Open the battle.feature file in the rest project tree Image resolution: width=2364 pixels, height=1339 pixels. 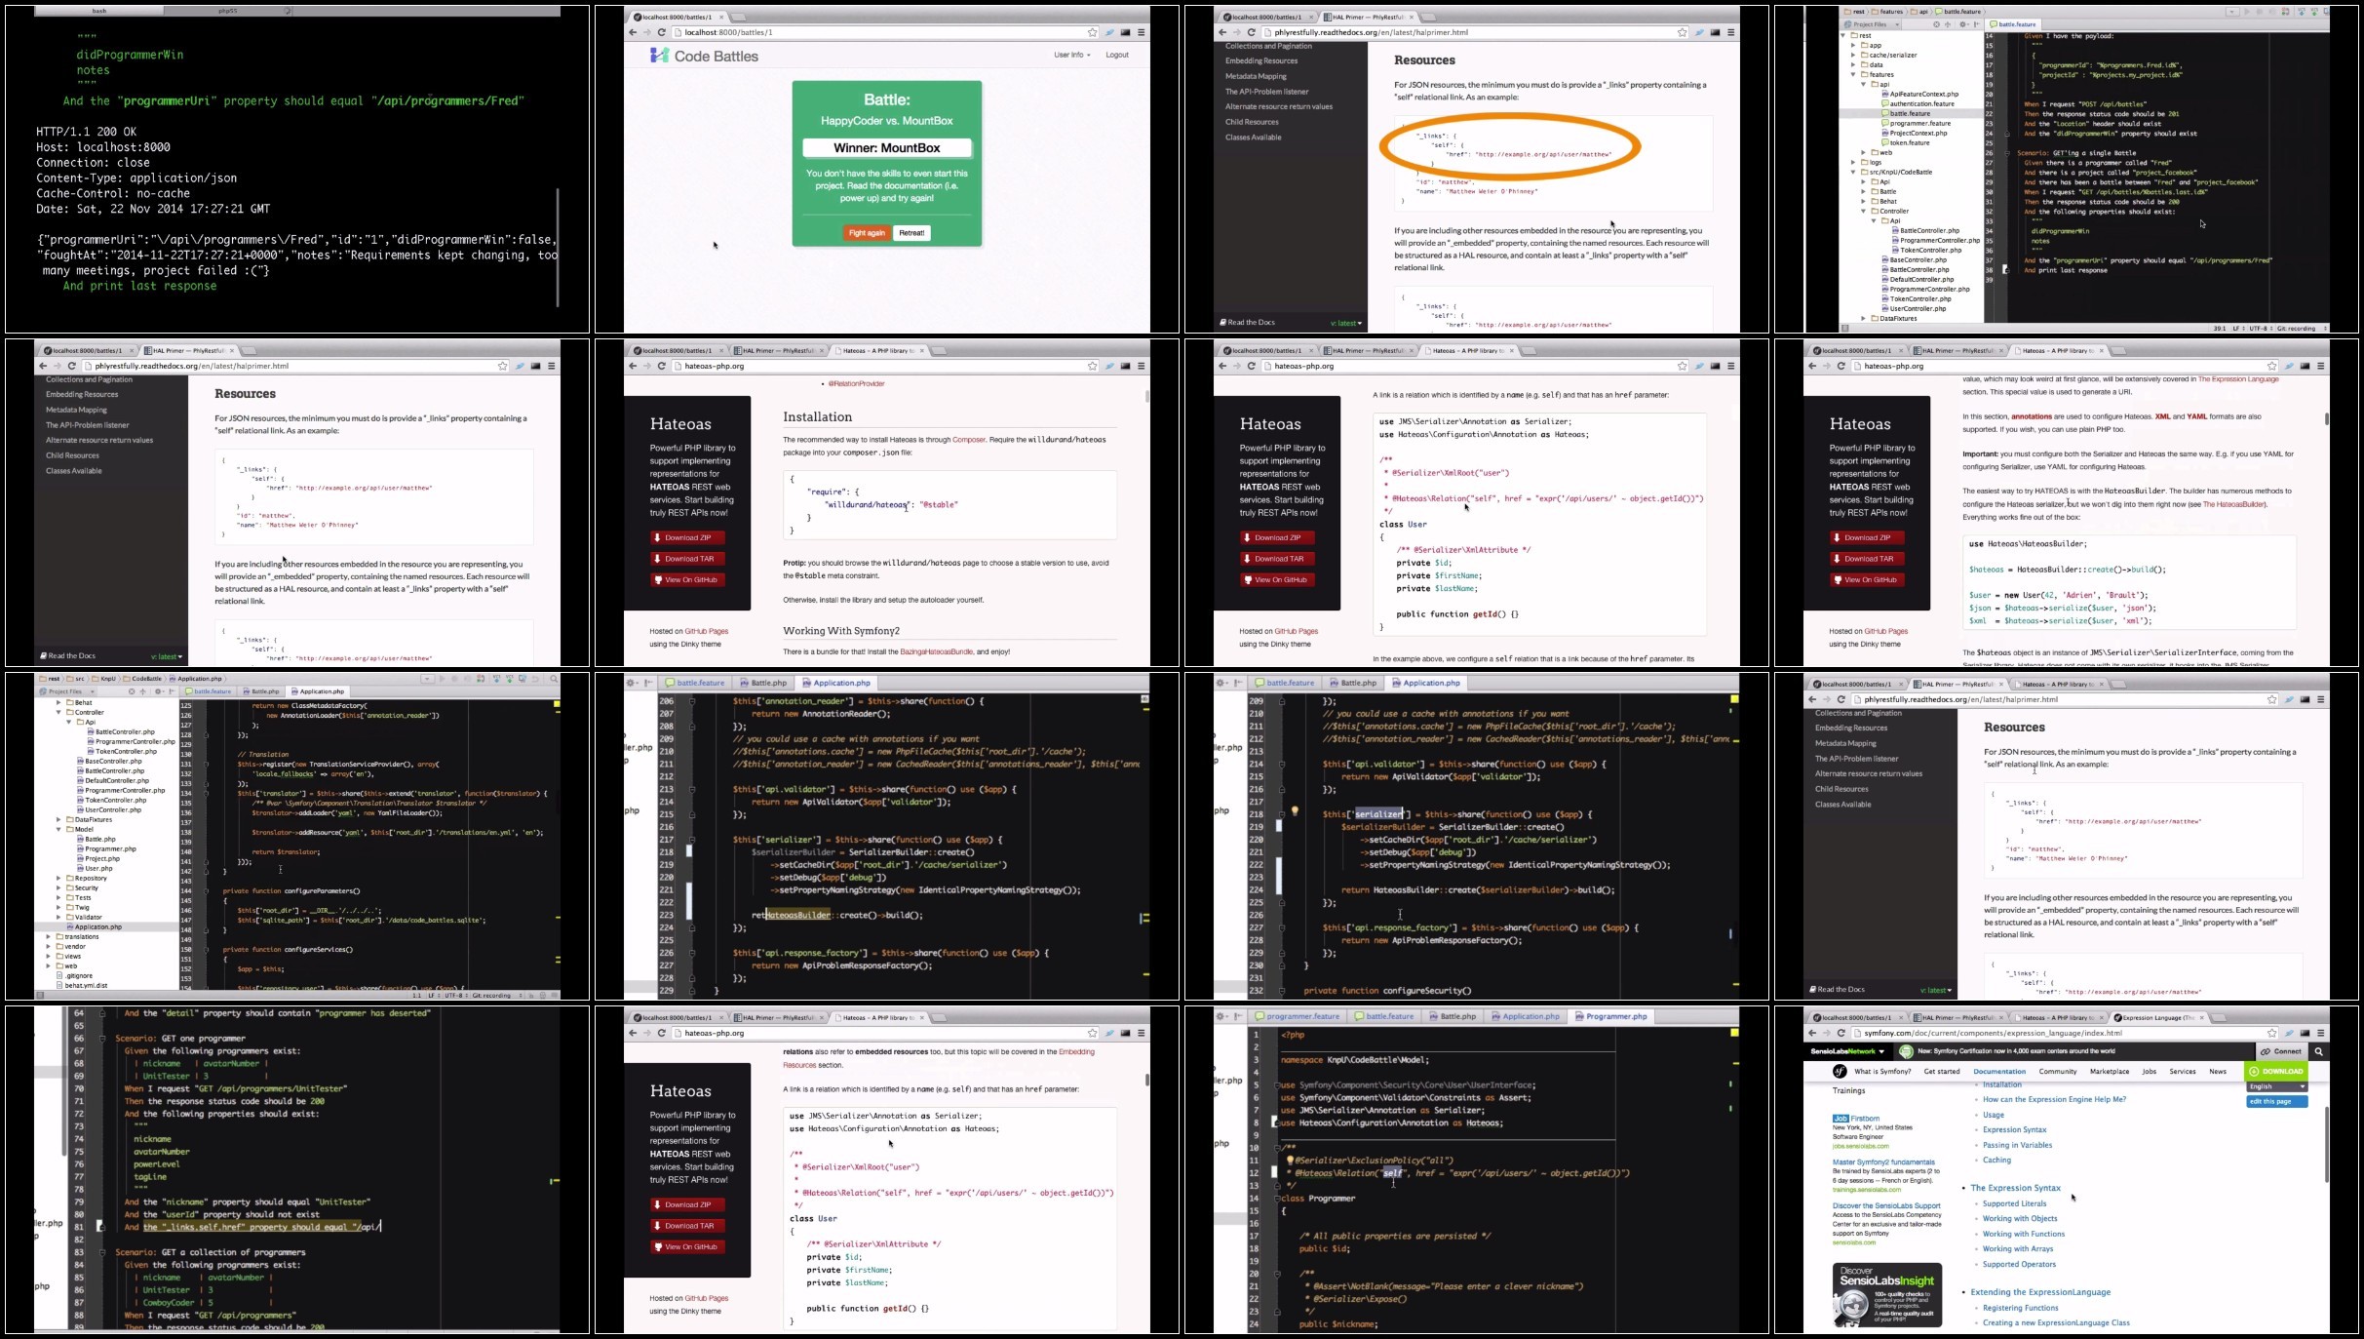[1909, 113]
